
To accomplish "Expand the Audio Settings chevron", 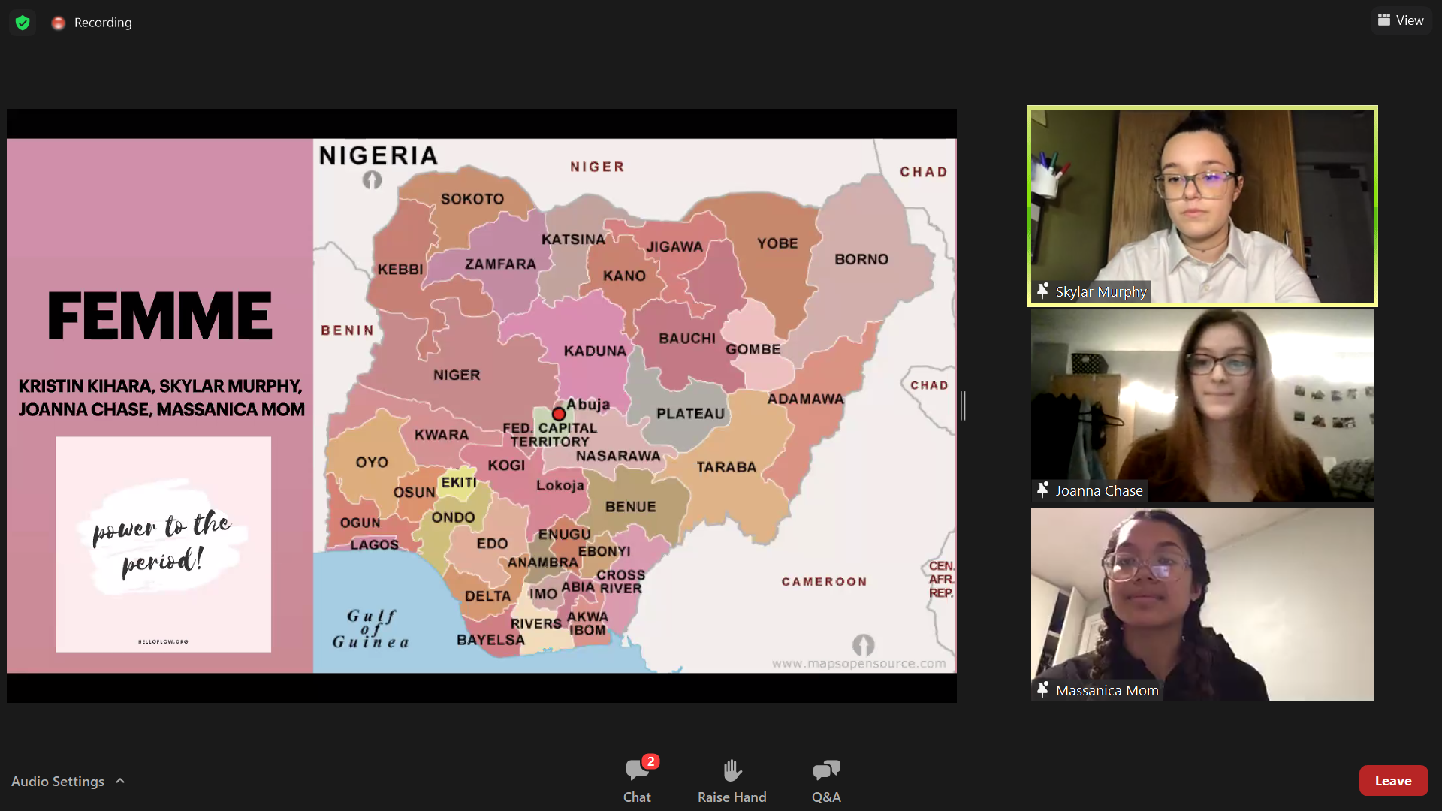I will click(x=120, y=781).
